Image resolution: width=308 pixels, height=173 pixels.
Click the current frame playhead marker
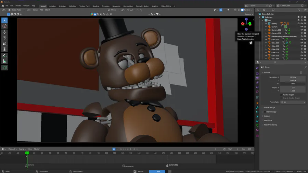tap(27, 153)
